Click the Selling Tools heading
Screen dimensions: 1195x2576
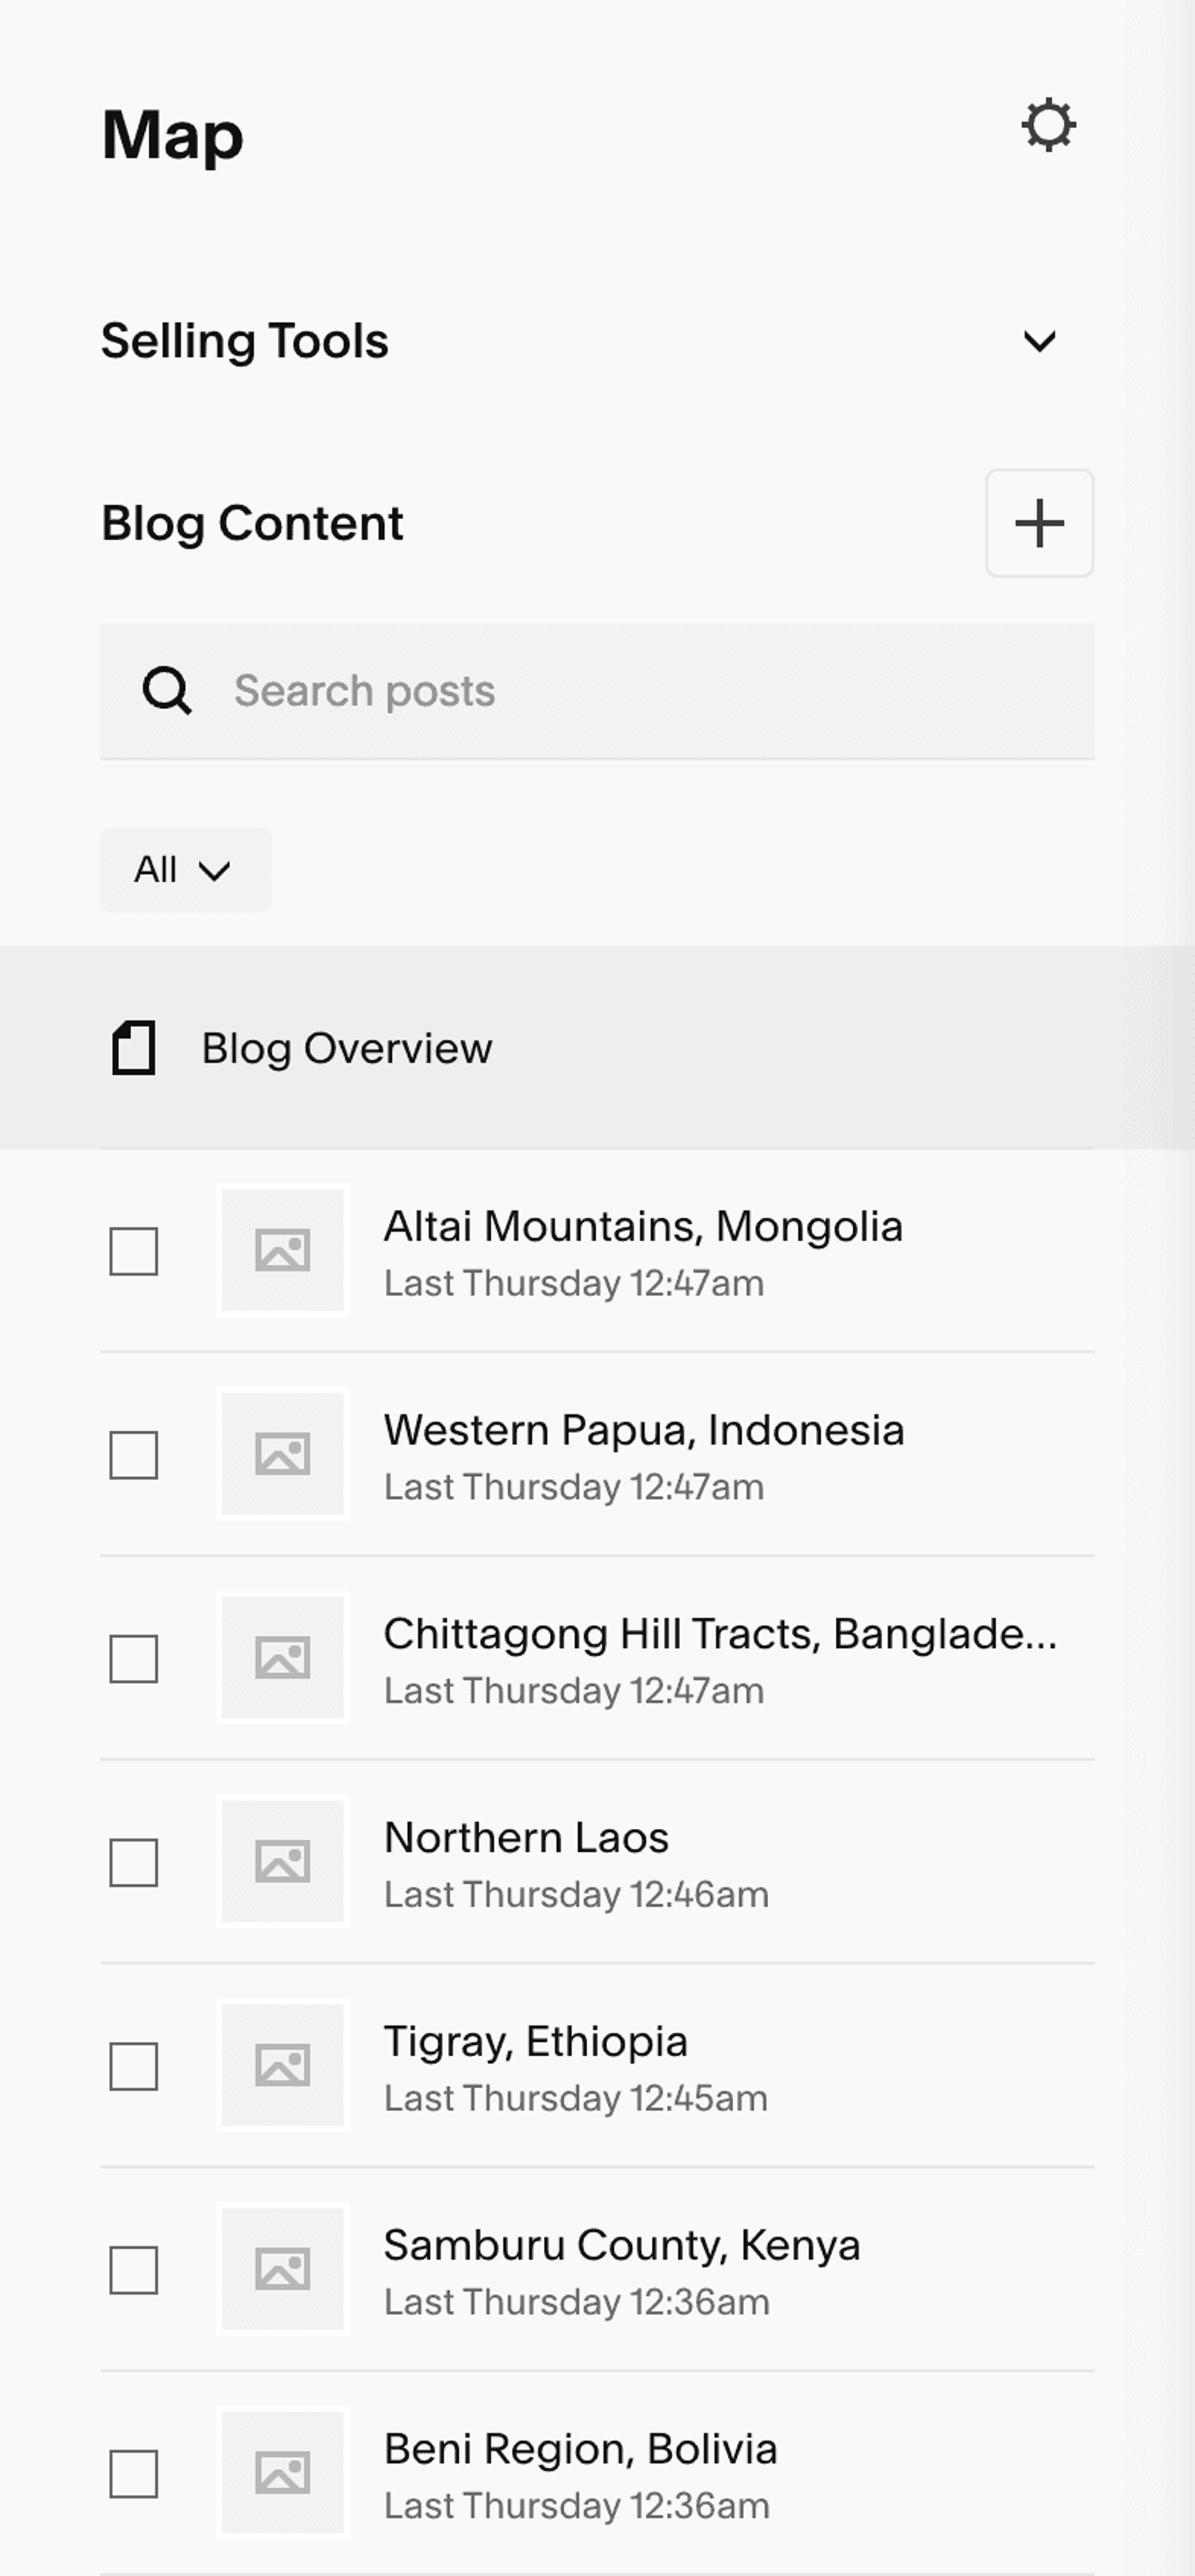tap(244, 341)
